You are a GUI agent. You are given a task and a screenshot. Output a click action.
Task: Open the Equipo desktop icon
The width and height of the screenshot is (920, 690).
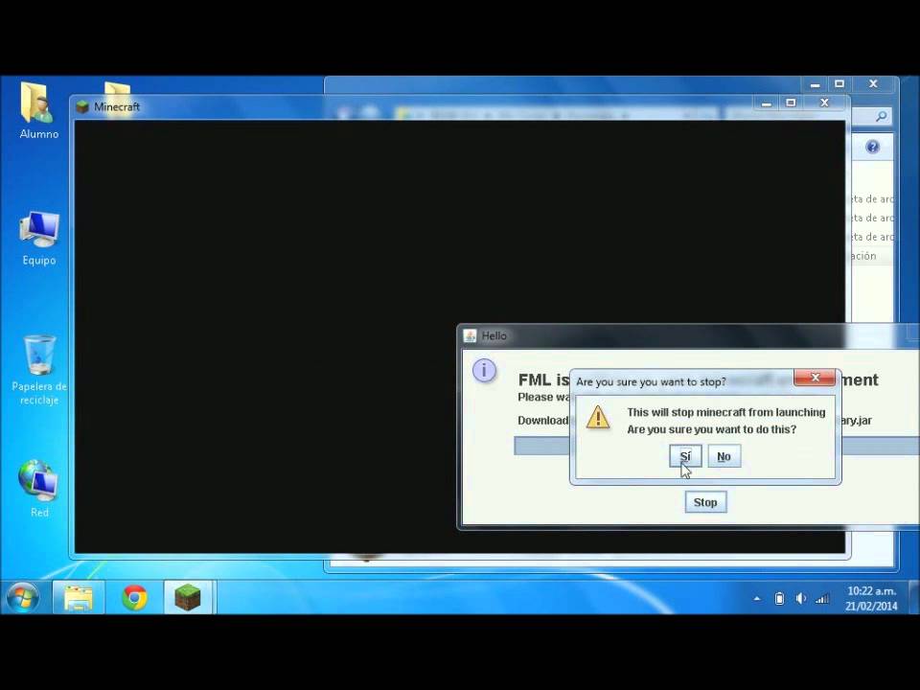pyautogui.click(x=38, y=239)
